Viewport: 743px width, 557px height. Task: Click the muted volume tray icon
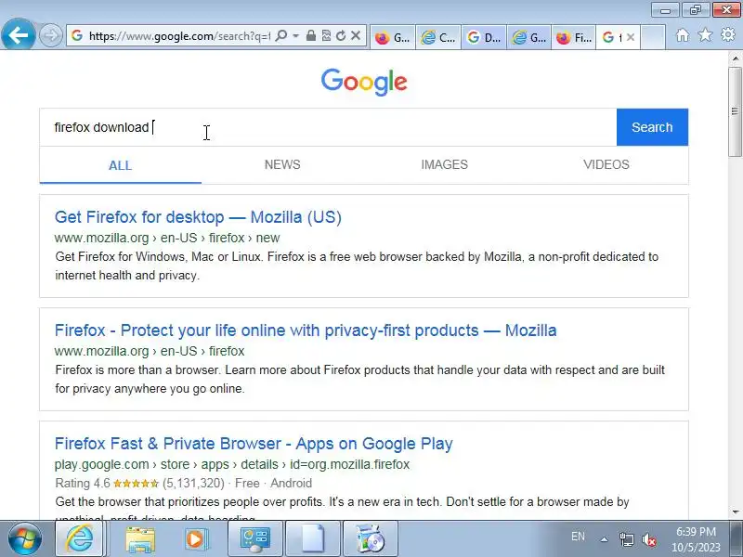649,539
